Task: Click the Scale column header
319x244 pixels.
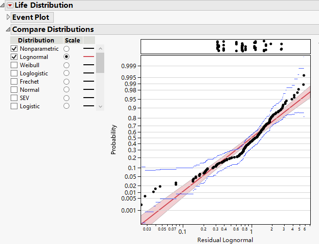Action: pyautogui.click(x=73, y=40)
